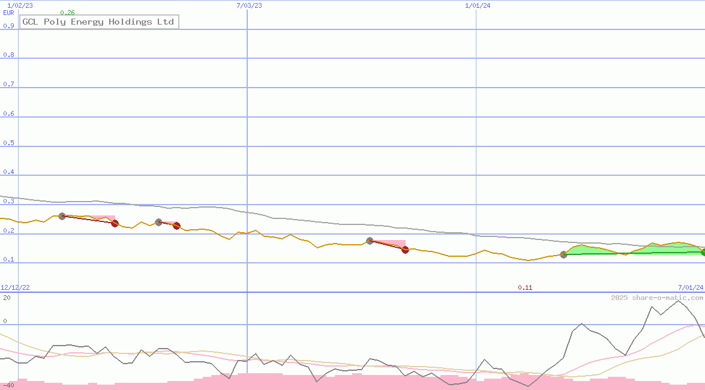The image size is (705, 390).
Task: Click the 12/12/22 start date label
Action: [16, 287]
